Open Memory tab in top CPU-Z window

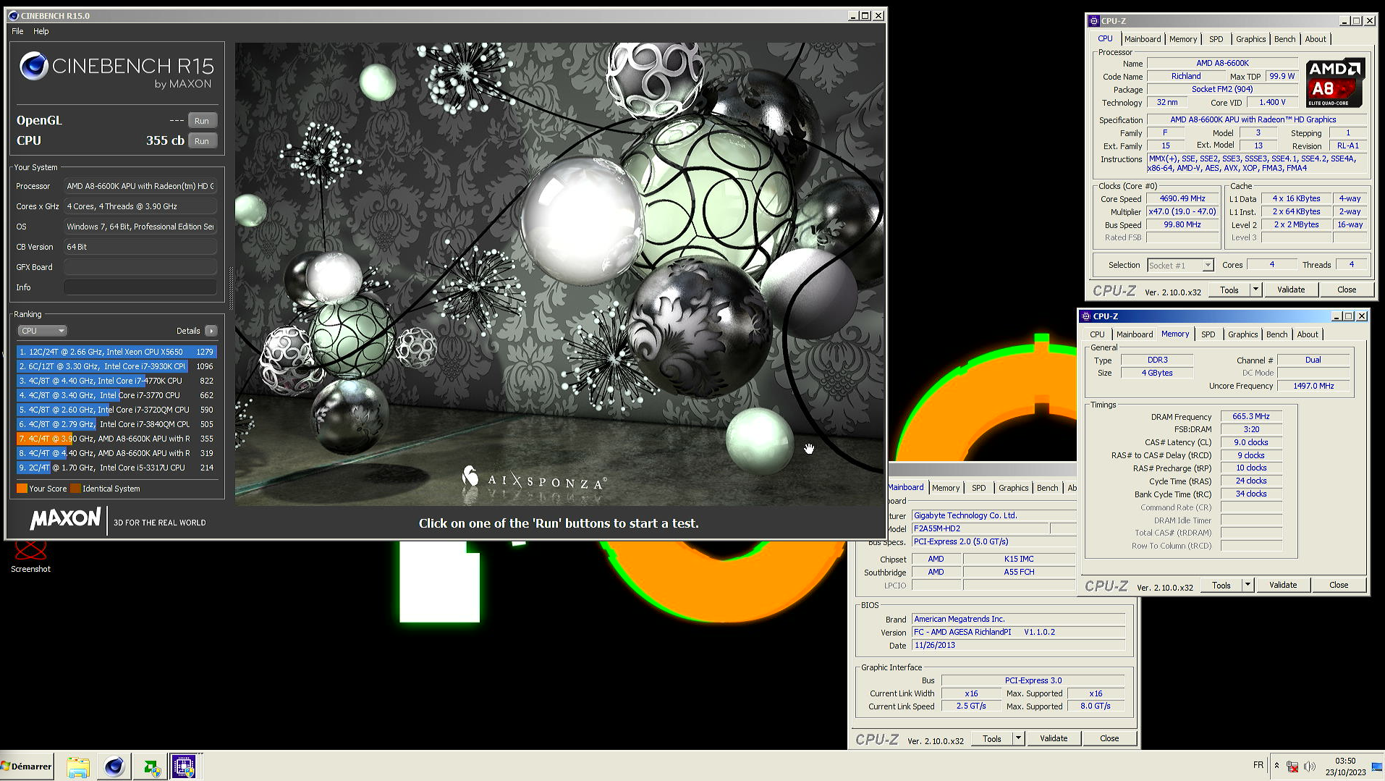(x=1183, y=39)
